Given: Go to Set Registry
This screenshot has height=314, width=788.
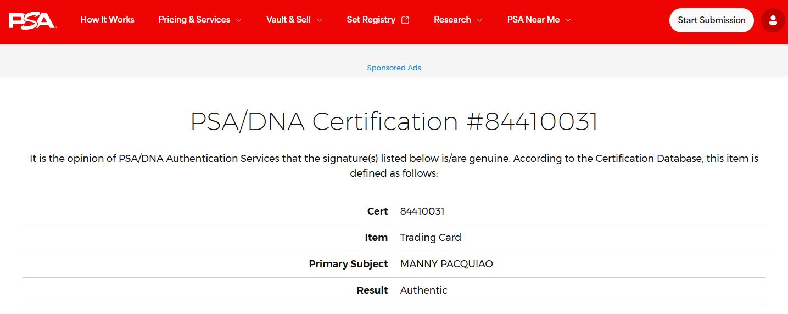Looking at the screenshot, I should tap(371, 20).
